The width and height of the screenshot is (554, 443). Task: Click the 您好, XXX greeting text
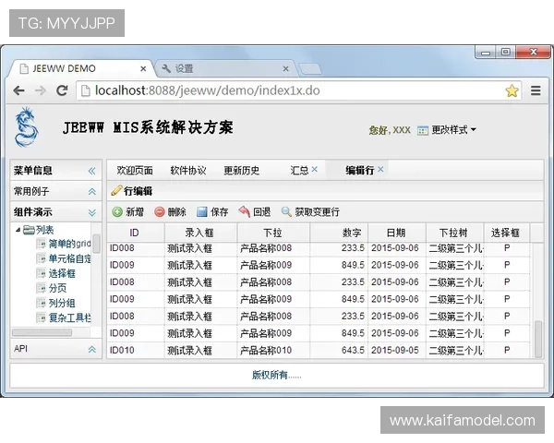pos(390,130)
